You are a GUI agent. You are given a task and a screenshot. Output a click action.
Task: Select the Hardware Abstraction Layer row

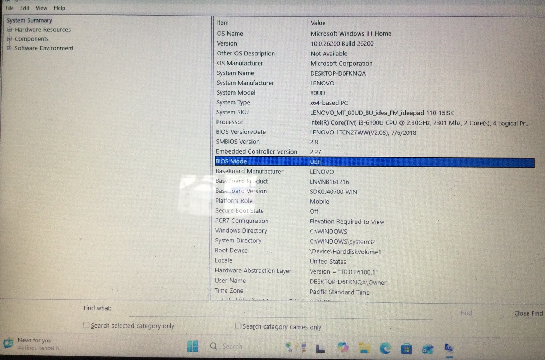[375, 271]
